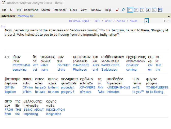Switch to window layout 2
171x129 pixels.
136,10
